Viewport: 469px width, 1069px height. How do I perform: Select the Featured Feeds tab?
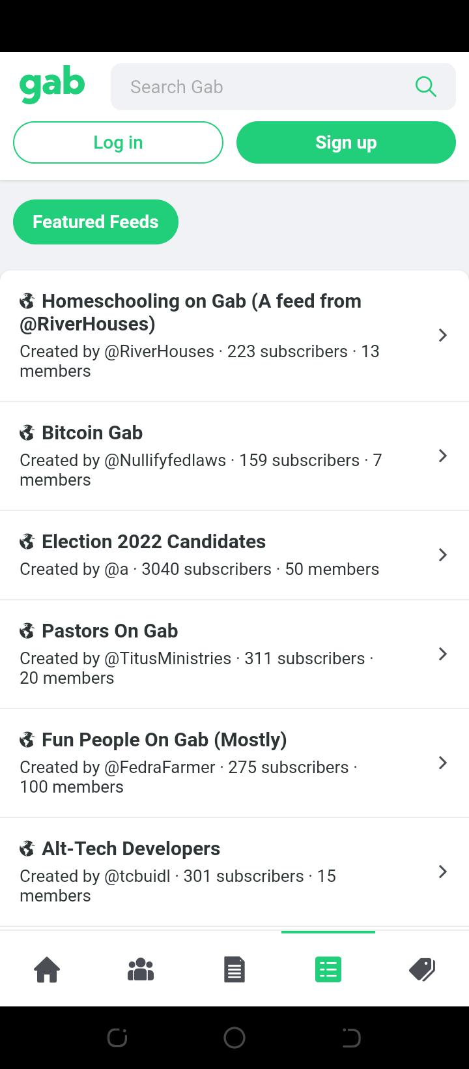(96, 222)
